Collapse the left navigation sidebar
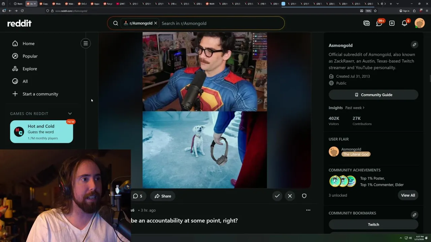 [x=86, y=43]
